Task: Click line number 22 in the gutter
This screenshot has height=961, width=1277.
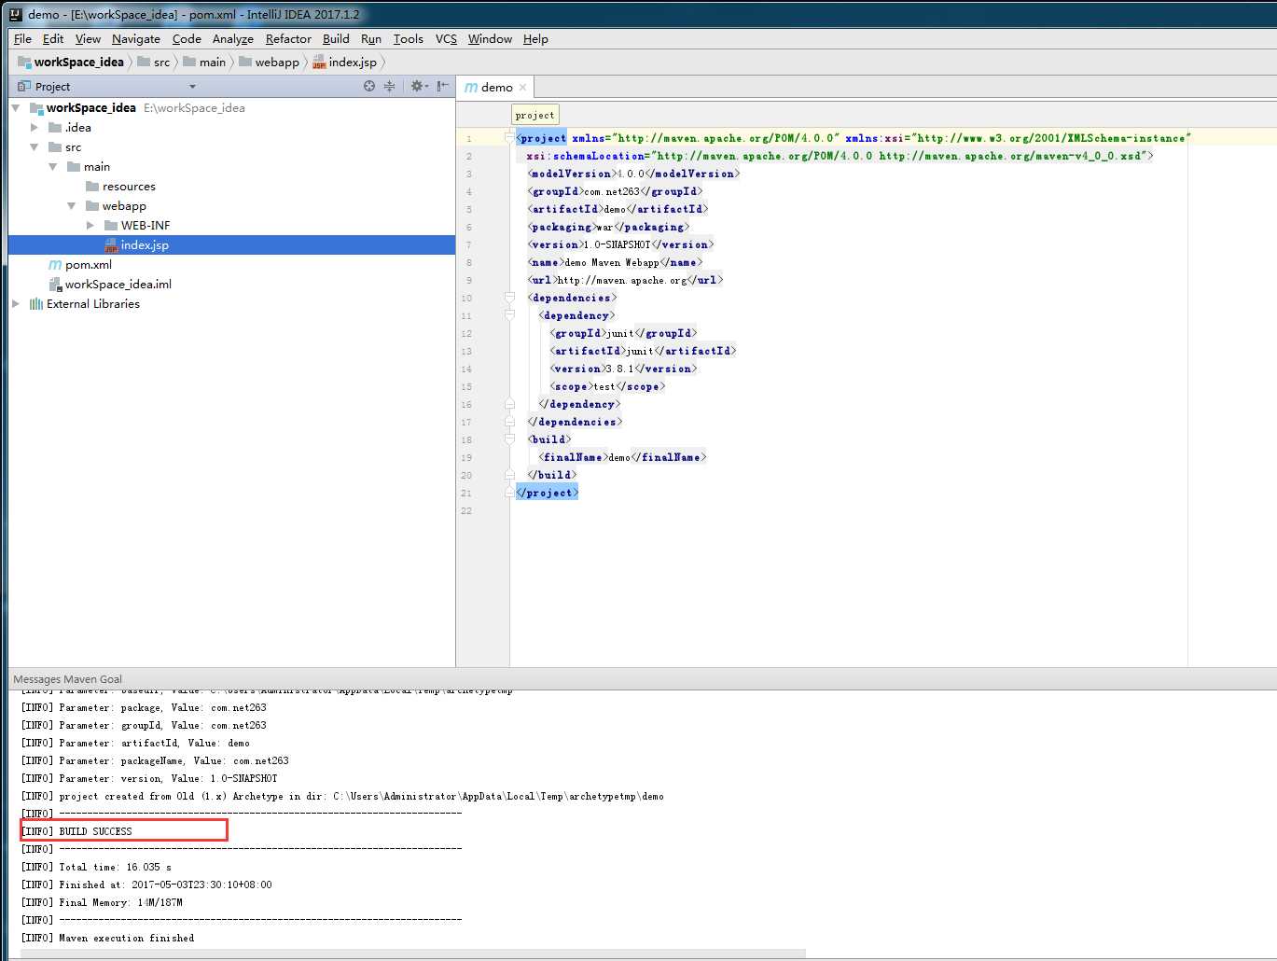Action: (466, 511)
